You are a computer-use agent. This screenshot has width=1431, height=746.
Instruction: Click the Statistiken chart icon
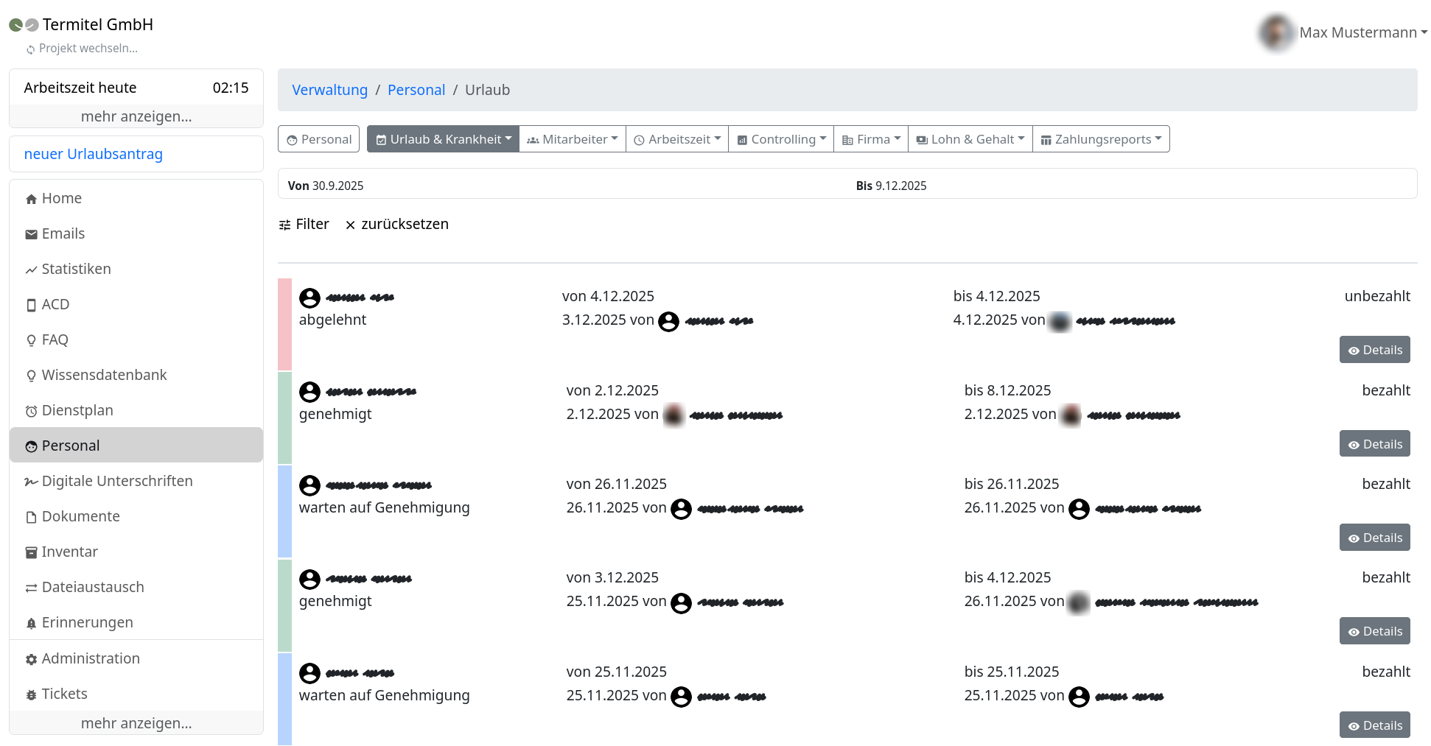point(31,270)
